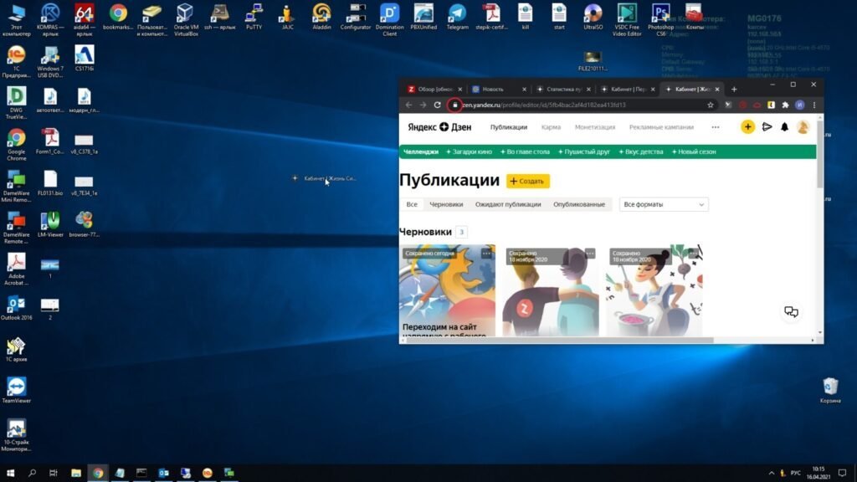857x482 pixels.
Task: Open the Монетизация navigation item
Action: [x=595, y=127]
